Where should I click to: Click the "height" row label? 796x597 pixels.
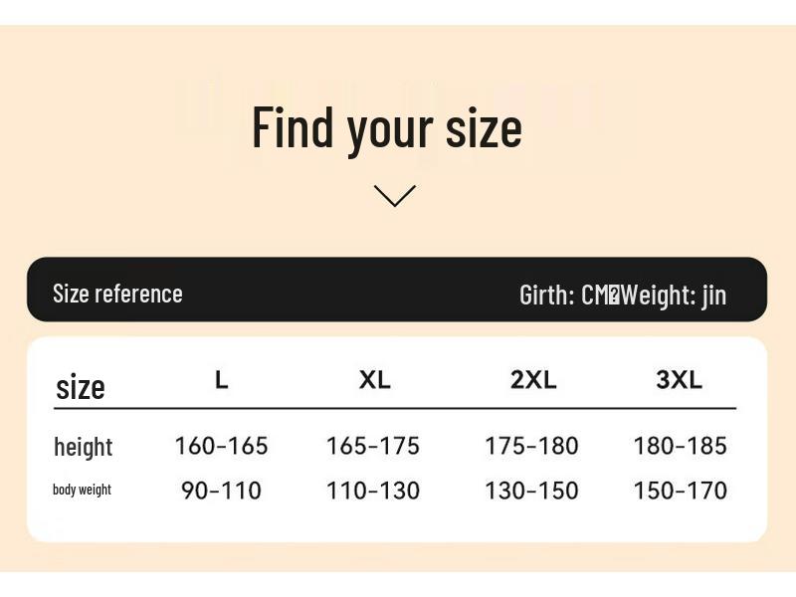pos(83,447)
